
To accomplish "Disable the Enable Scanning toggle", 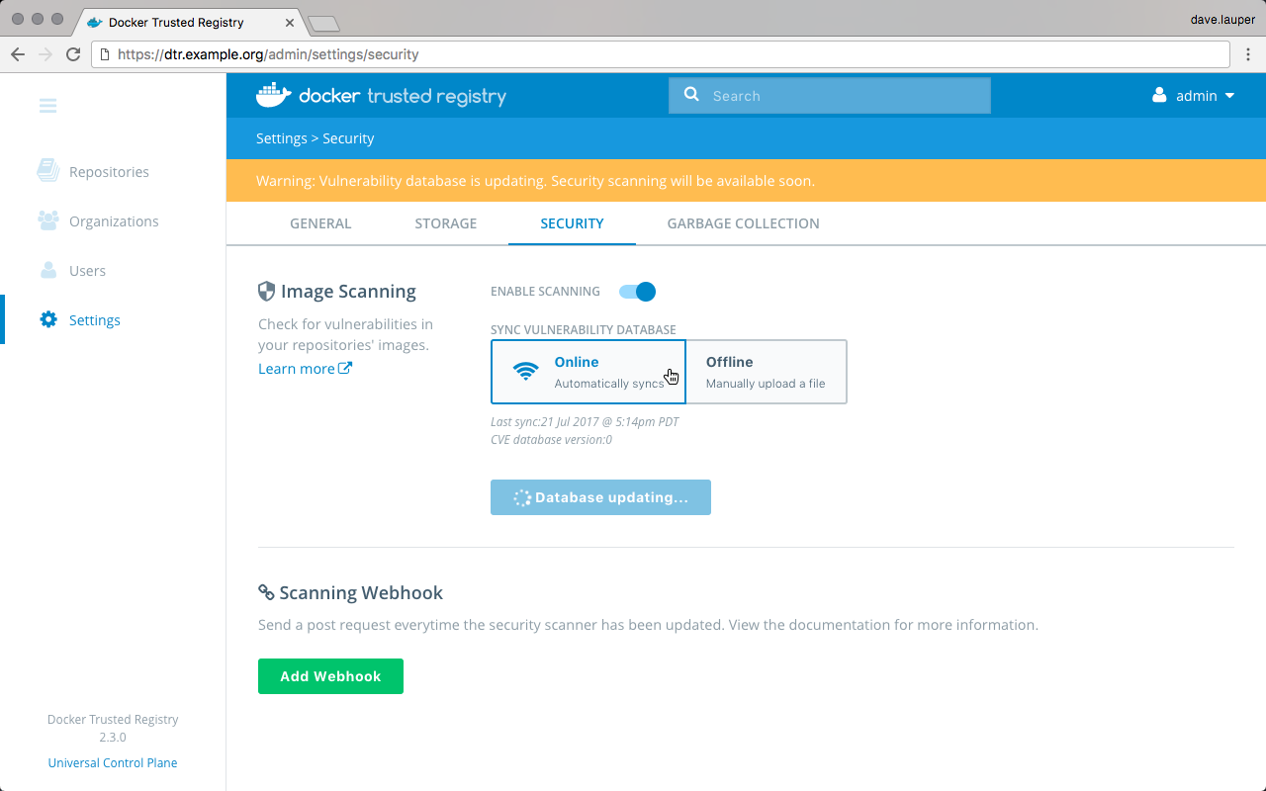I will (638, 292).
